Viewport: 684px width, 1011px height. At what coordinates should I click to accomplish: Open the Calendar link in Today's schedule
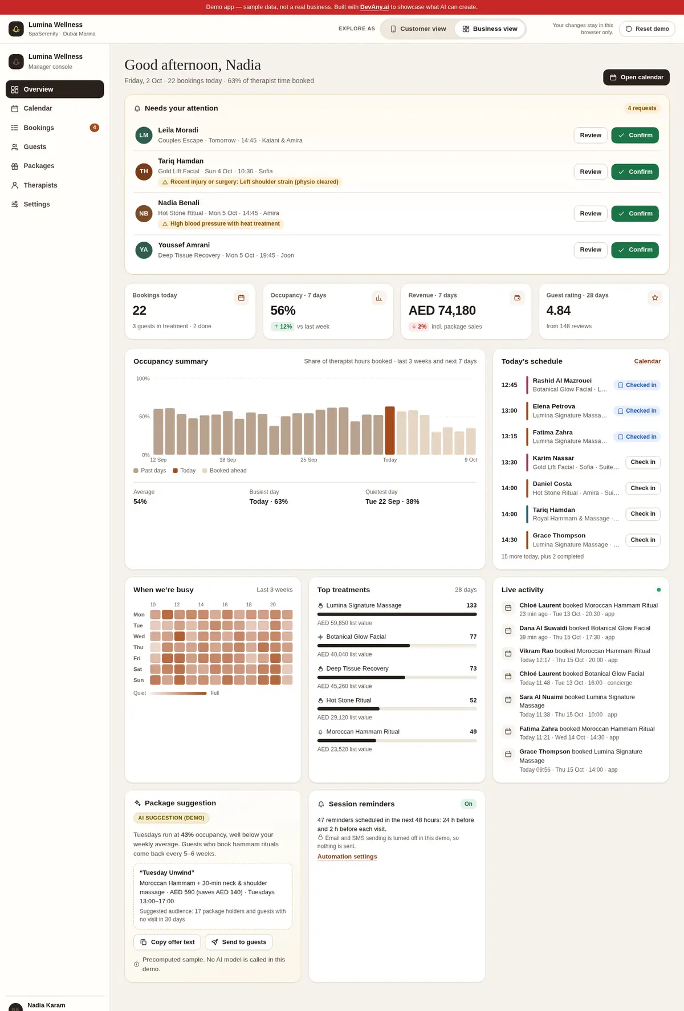tap(647, 361)
